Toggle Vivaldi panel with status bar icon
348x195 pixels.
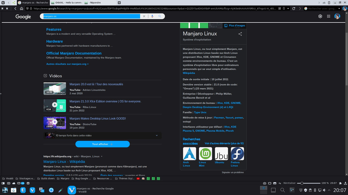click(3, 183)
